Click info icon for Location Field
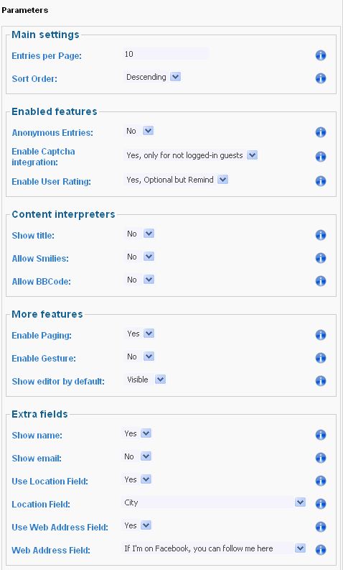This screenshot has width=343, height=570. (321, 504)
